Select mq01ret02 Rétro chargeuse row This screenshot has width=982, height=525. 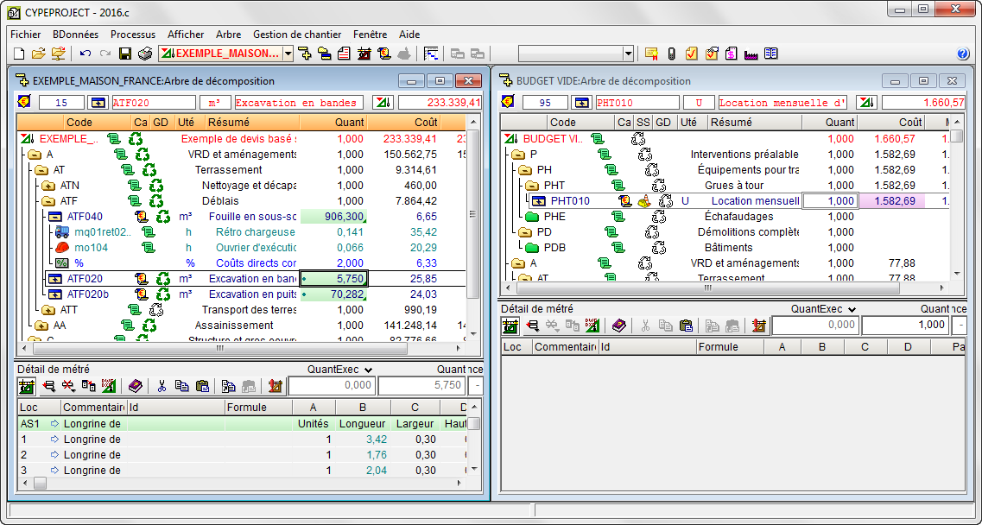(242, 232)
